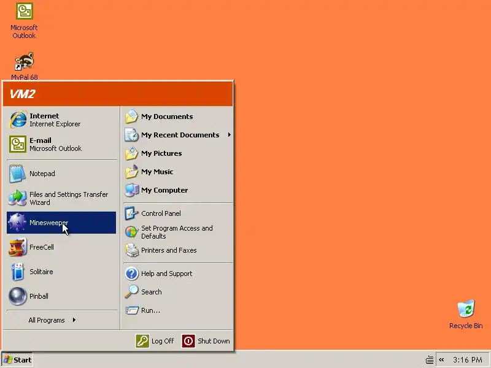Click the Shut Down power icon
Image resolution: width=491 pixels, height=368 pixels.
(188, 341)
